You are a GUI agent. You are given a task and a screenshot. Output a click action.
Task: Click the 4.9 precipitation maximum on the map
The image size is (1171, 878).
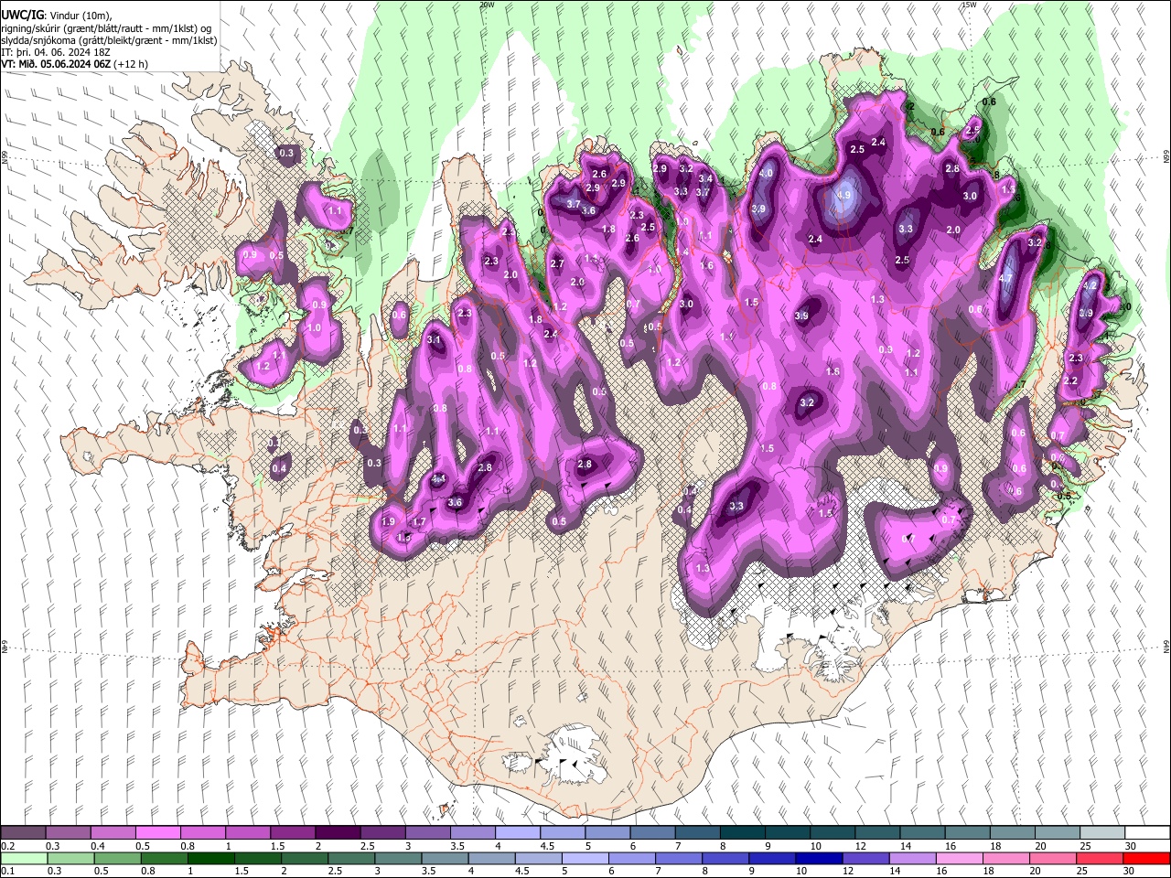tap(844, 195)
